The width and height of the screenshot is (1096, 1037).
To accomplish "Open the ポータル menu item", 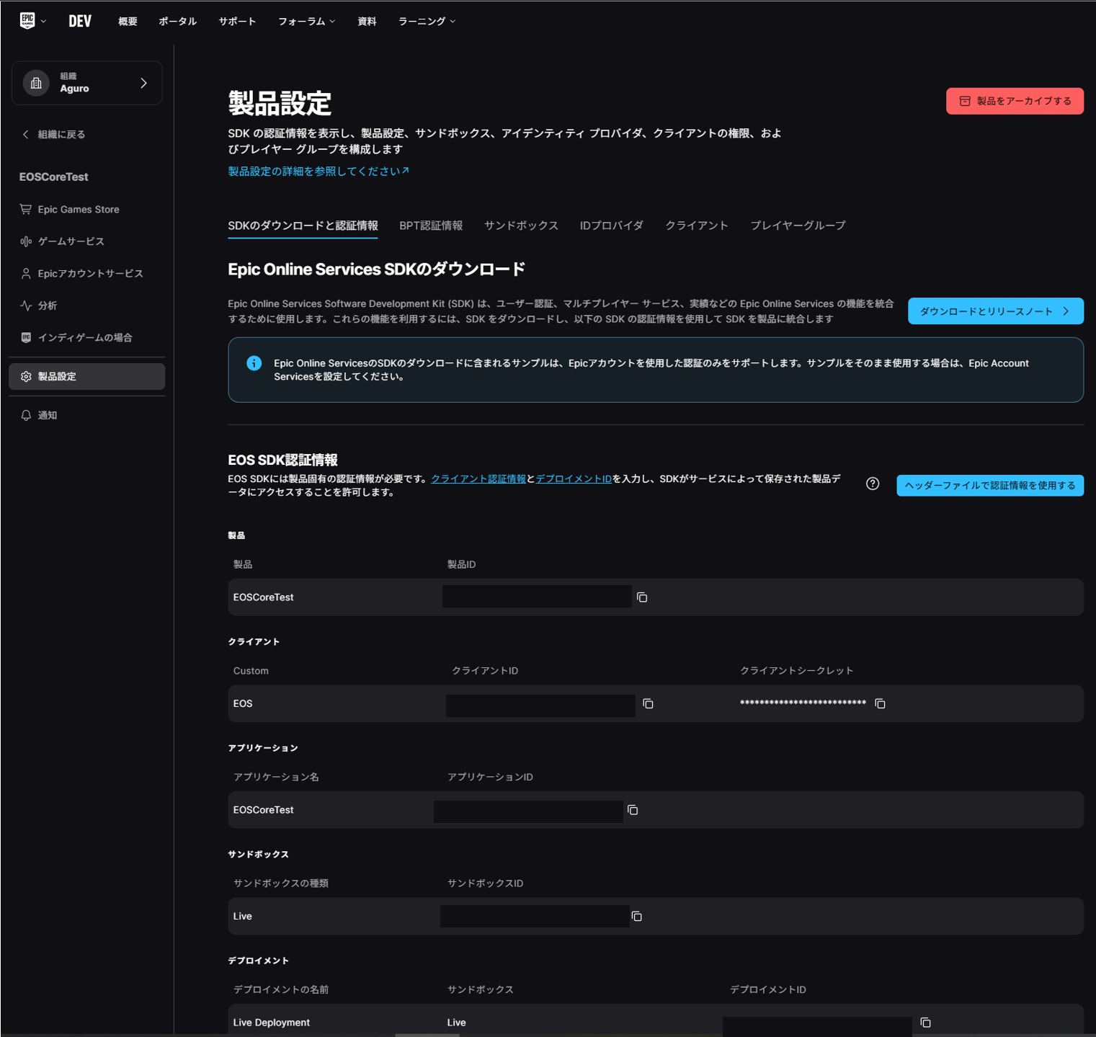I will coord(177,22).
